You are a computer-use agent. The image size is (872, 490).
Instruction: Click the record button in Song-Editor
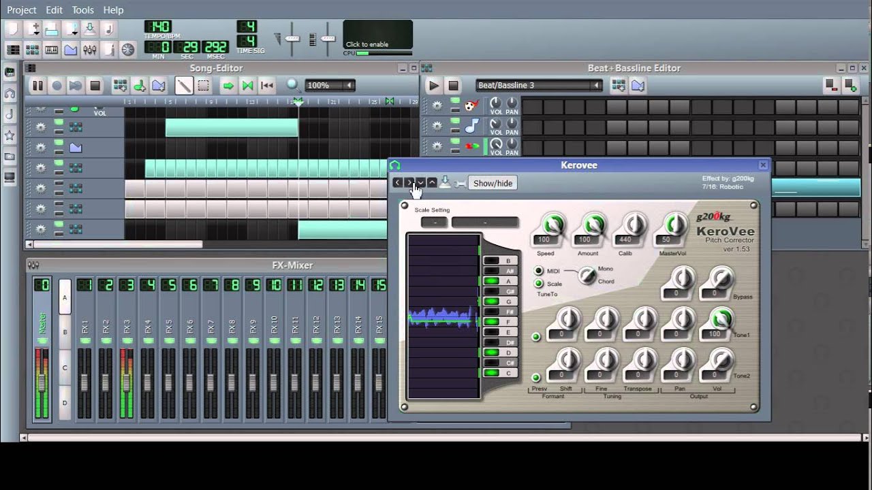click(57, 86)
